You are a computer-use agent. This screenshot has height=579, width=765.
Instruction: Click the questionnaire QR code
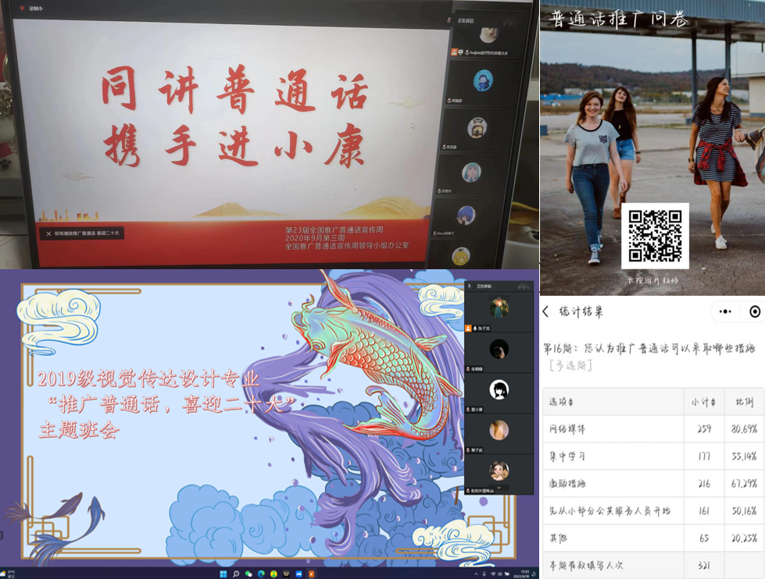(x=655, y=236)
